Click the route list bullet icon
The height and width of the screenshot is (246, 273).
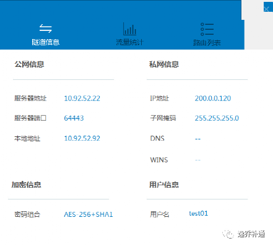click(207, 29)
